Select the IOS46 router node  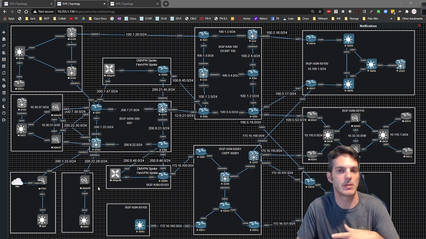163,175
